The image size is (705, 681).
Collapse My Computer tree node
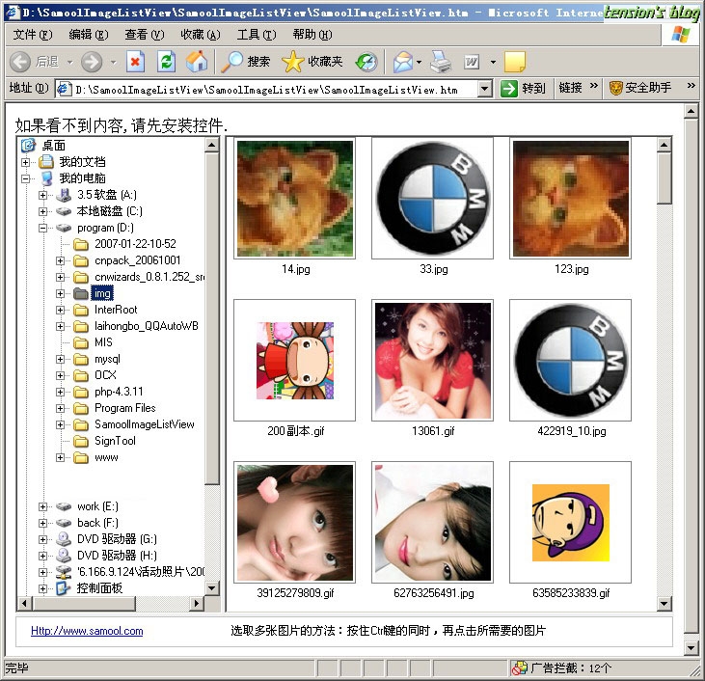click(x=26, y=178)
